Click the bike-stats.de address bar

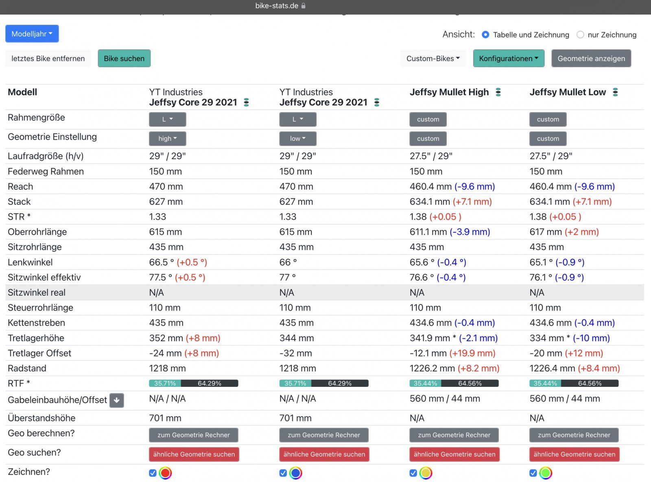pos(280,6)
